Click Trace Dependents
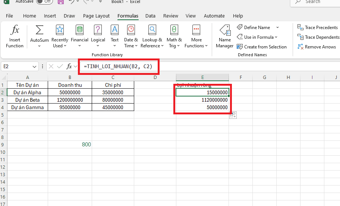The image size is (340, 206). 318,37
